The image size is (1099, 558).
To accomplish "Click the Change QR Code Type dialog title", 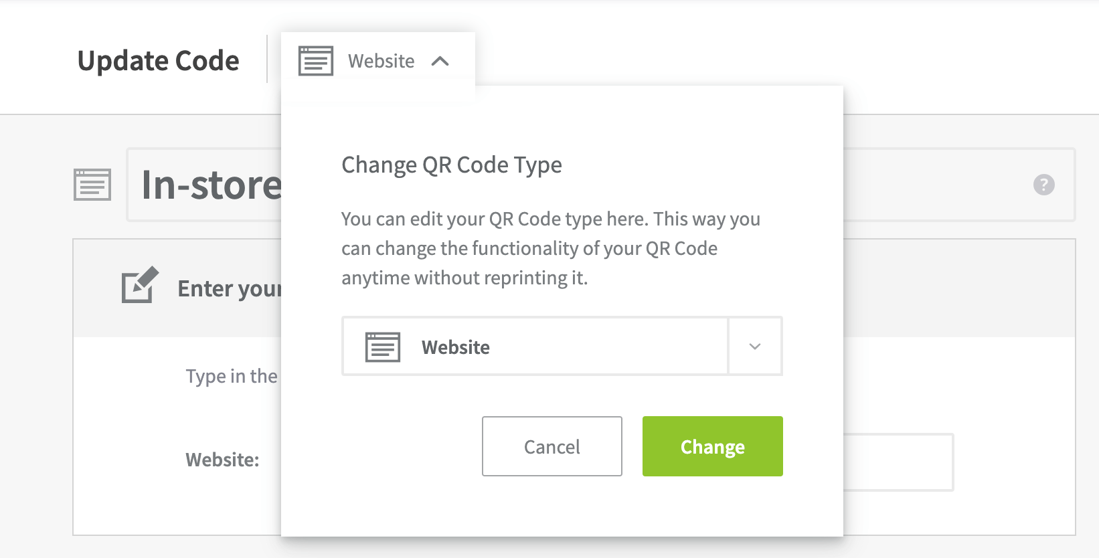I will coord(451,165).
